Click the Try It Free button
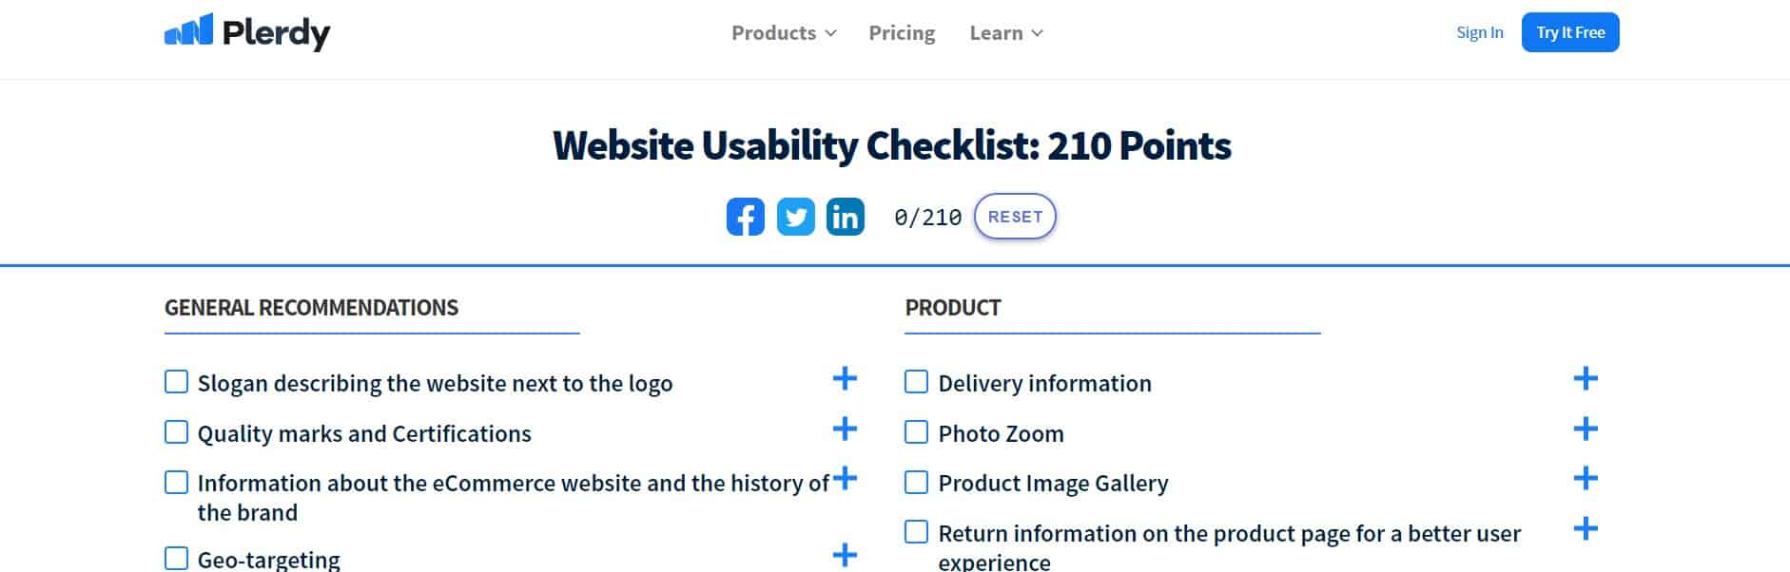Screen dimensions: 1790x572 coord(1570,32)
